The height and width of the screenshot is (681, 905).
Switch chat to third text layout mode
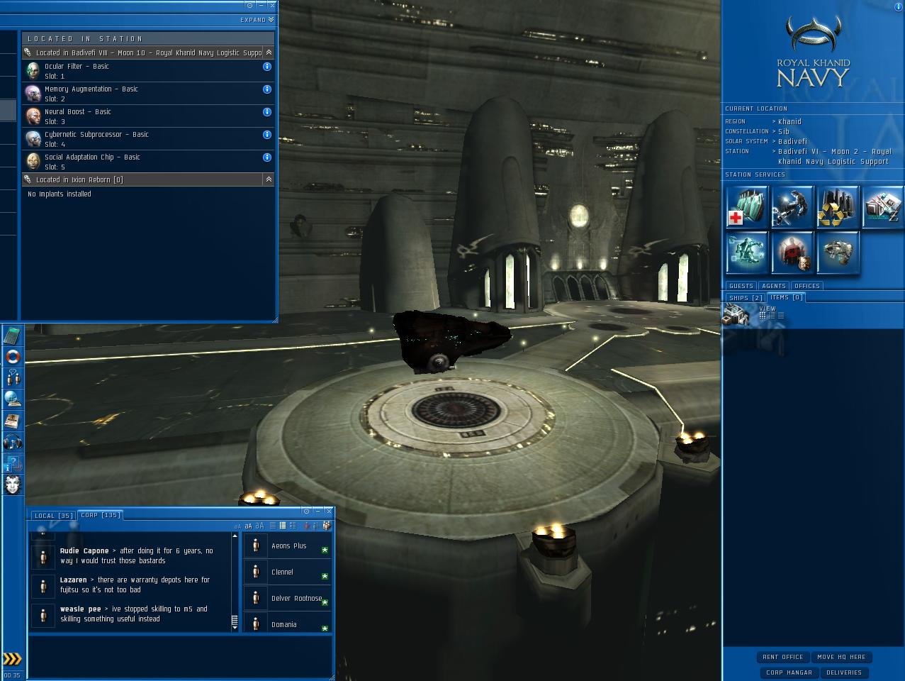293,526
